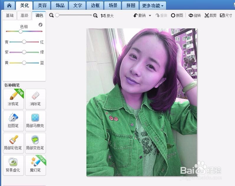
Task: Select the 局部马赛克 mosaic tool
Action: [x=35, y=121]
